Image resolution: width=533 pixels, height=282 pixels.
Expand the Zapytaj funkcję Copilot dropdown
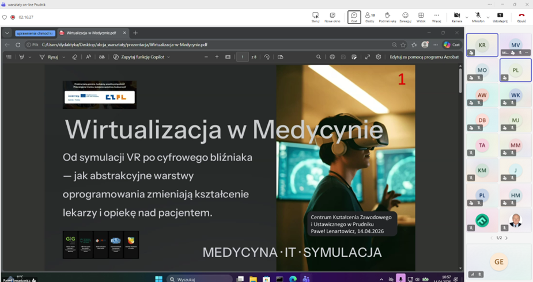point(168,58)
